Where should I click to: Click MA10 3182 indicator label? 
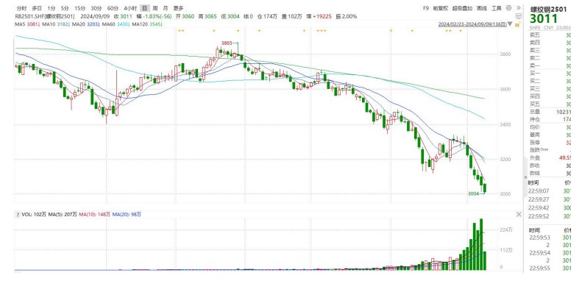pos(55,24)
